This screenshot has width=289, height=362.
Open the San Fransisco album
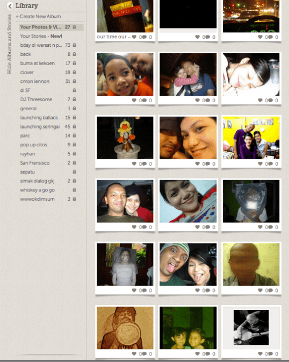tap(35, 163)
